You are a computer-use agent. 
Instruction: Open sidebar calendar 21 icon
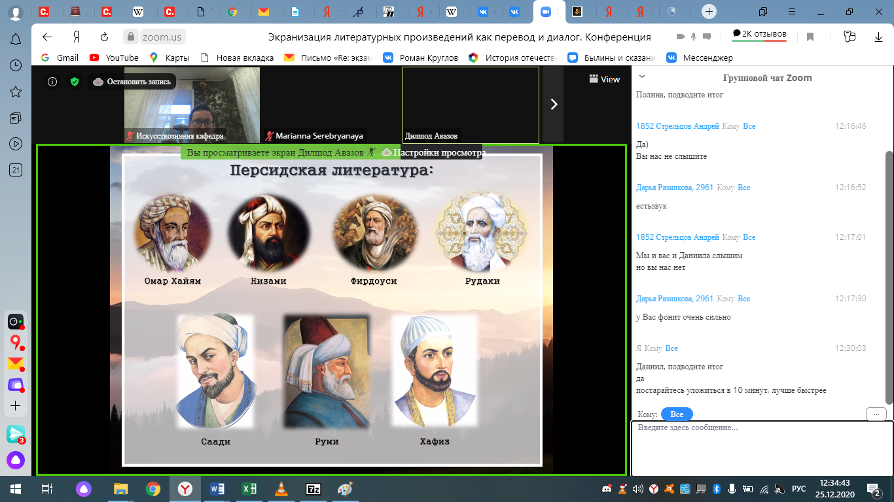click(16, 170)
